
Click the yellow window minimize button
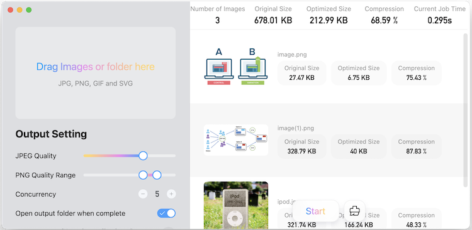20,10
